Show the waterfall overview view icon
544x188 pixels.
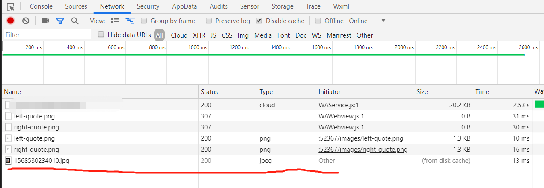[130, 21]
